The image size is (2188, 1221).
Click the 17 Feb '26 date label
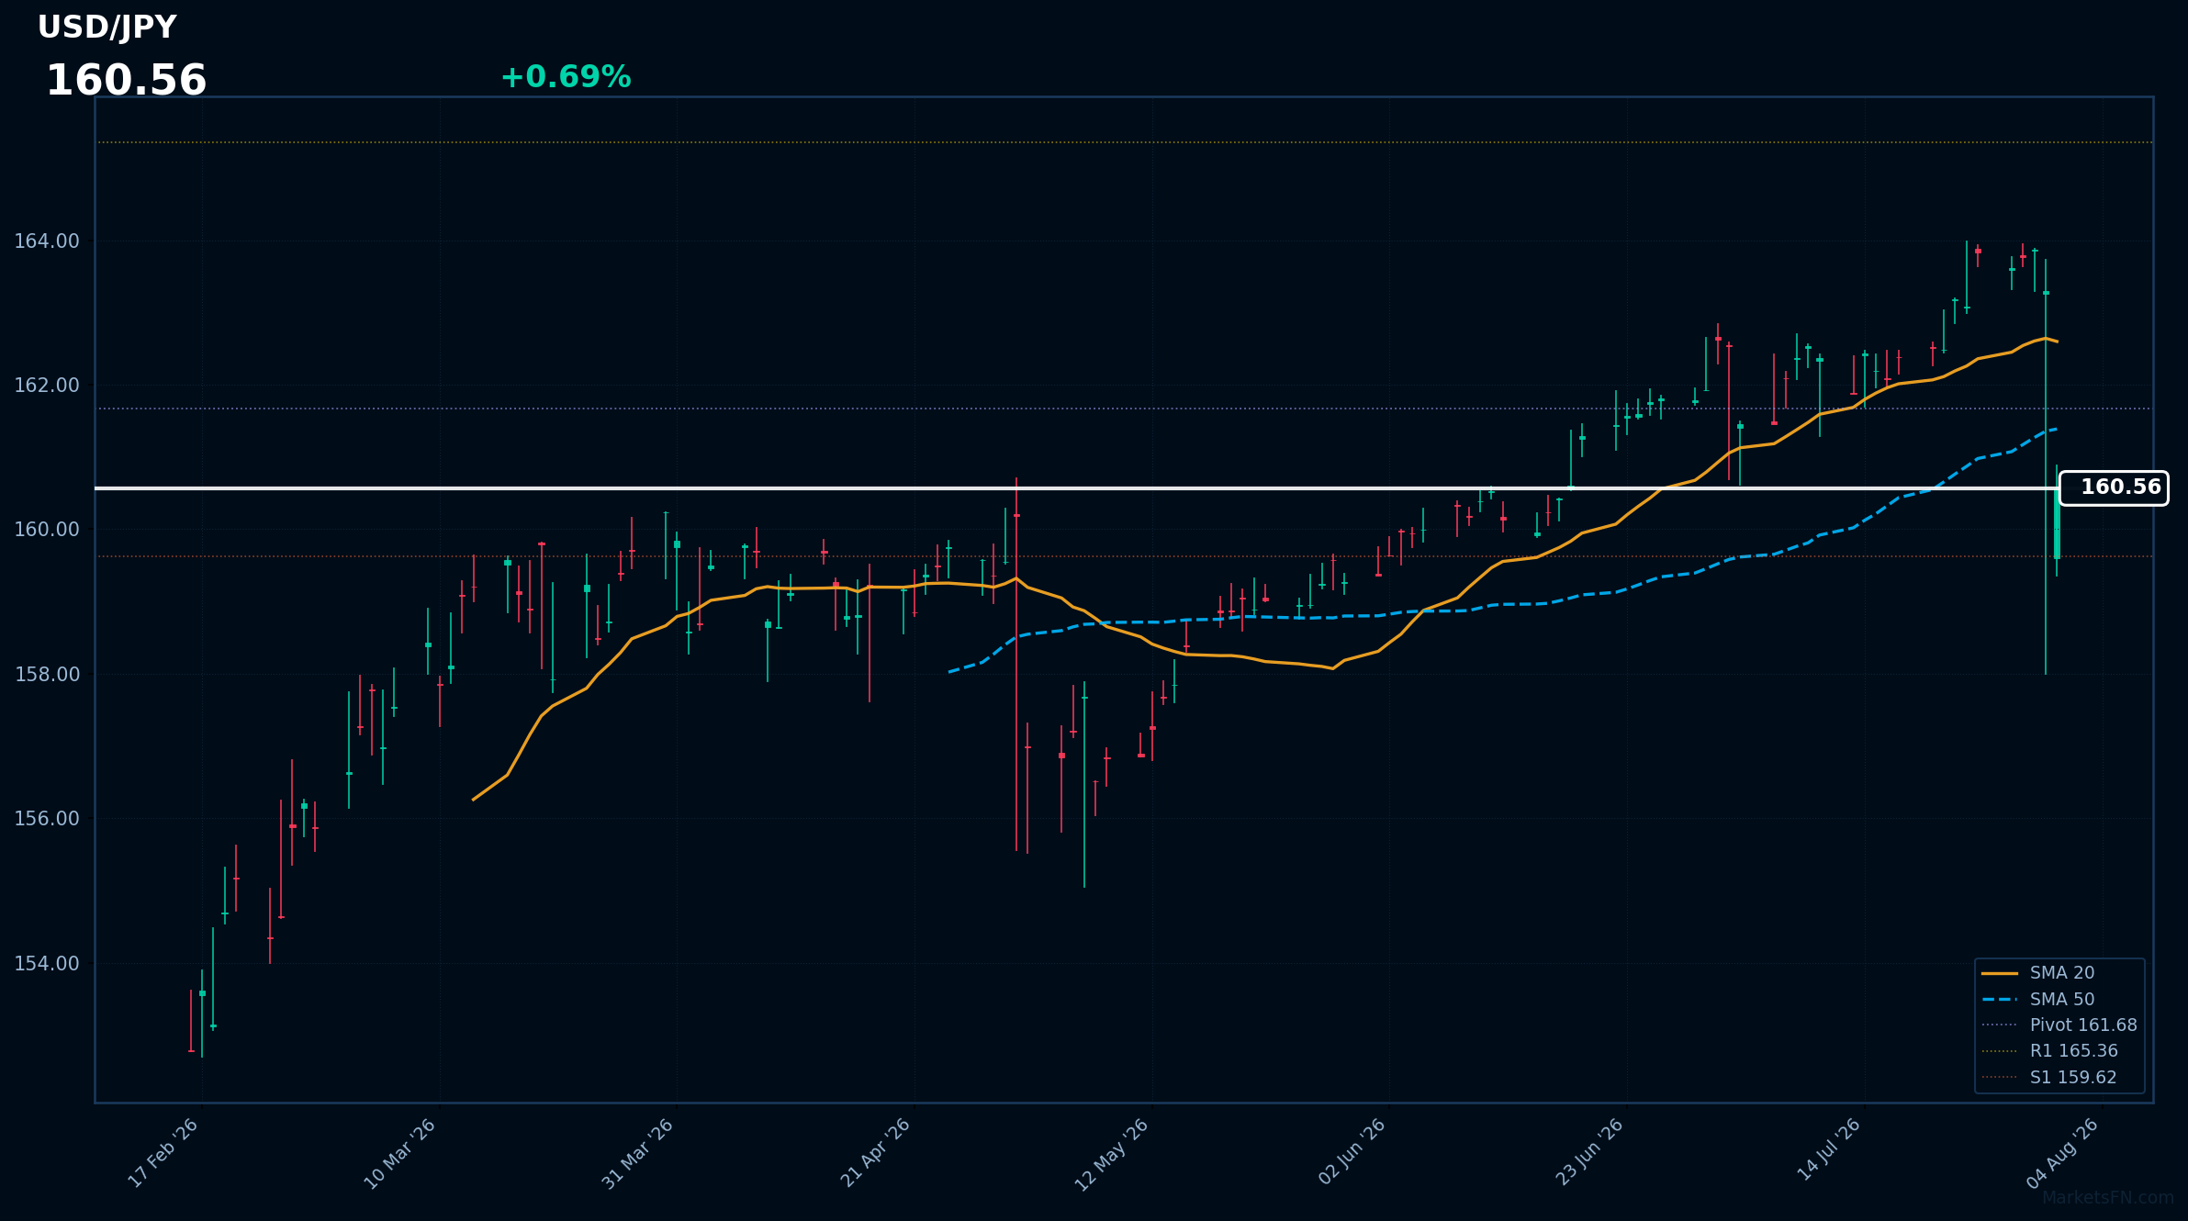[163, 1153]
